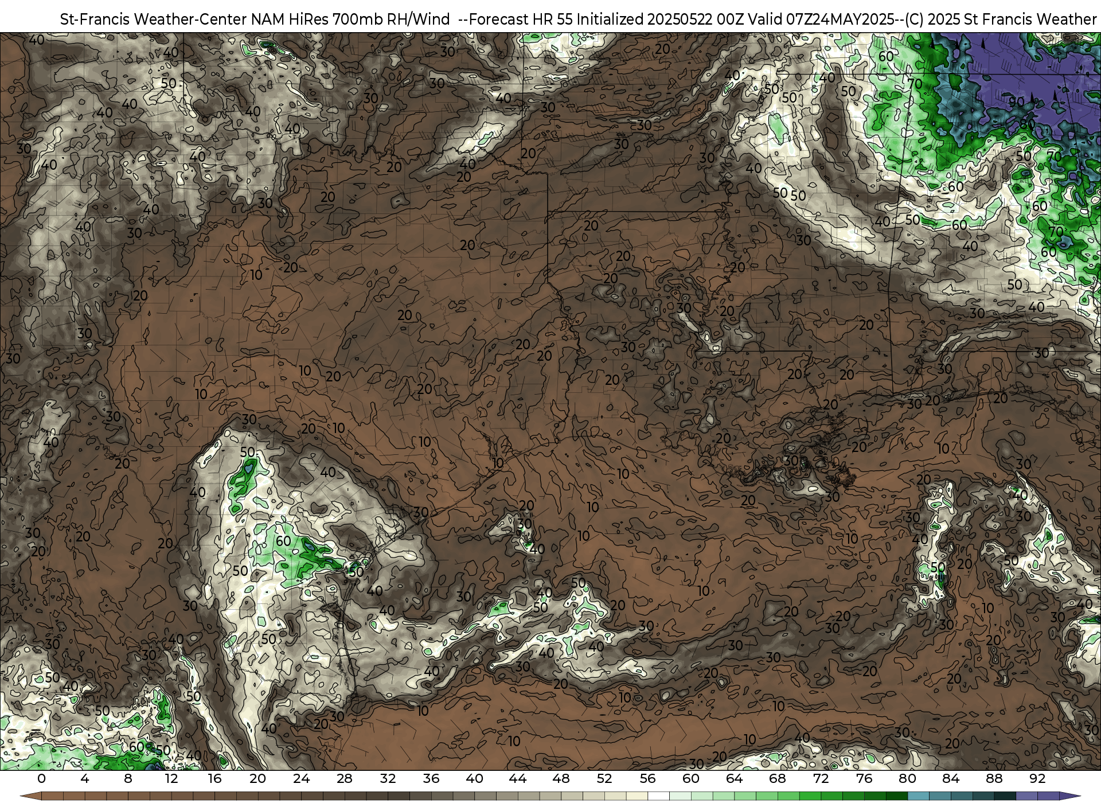Click the color bar tick label '72'
Screen dimensions: 1101x803
point(821,778)
